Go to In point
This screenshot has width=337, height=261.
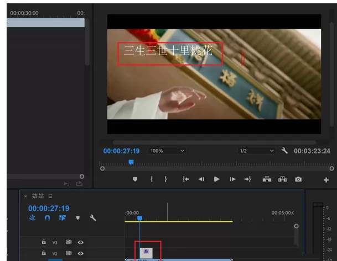[186, 179]
